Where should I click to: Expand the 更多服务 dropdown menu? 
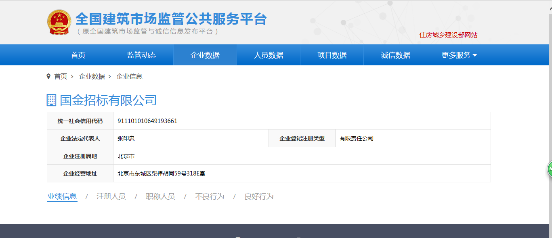[459, 55]
